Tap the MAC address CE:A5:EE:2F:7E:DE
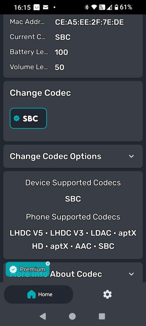 coord(89,22)
